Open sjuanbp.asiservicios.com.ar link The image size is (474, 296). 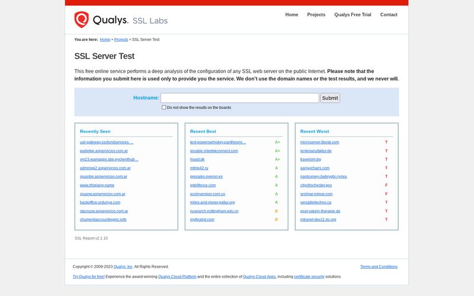(x=103, y=176)
